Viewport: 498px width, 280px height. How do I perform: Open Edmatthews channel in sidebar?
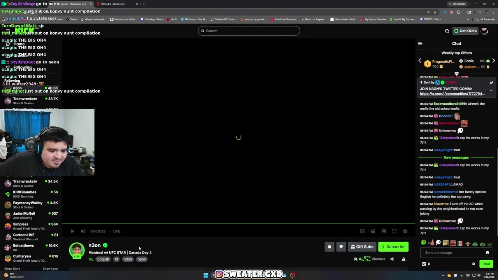click(x=31, y=248)
